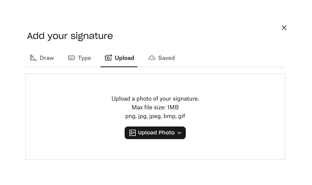This screenshot has width=312, height=185.
Task: Click the supported formats text png, jpg, jpeg
Action: [155, 116]
